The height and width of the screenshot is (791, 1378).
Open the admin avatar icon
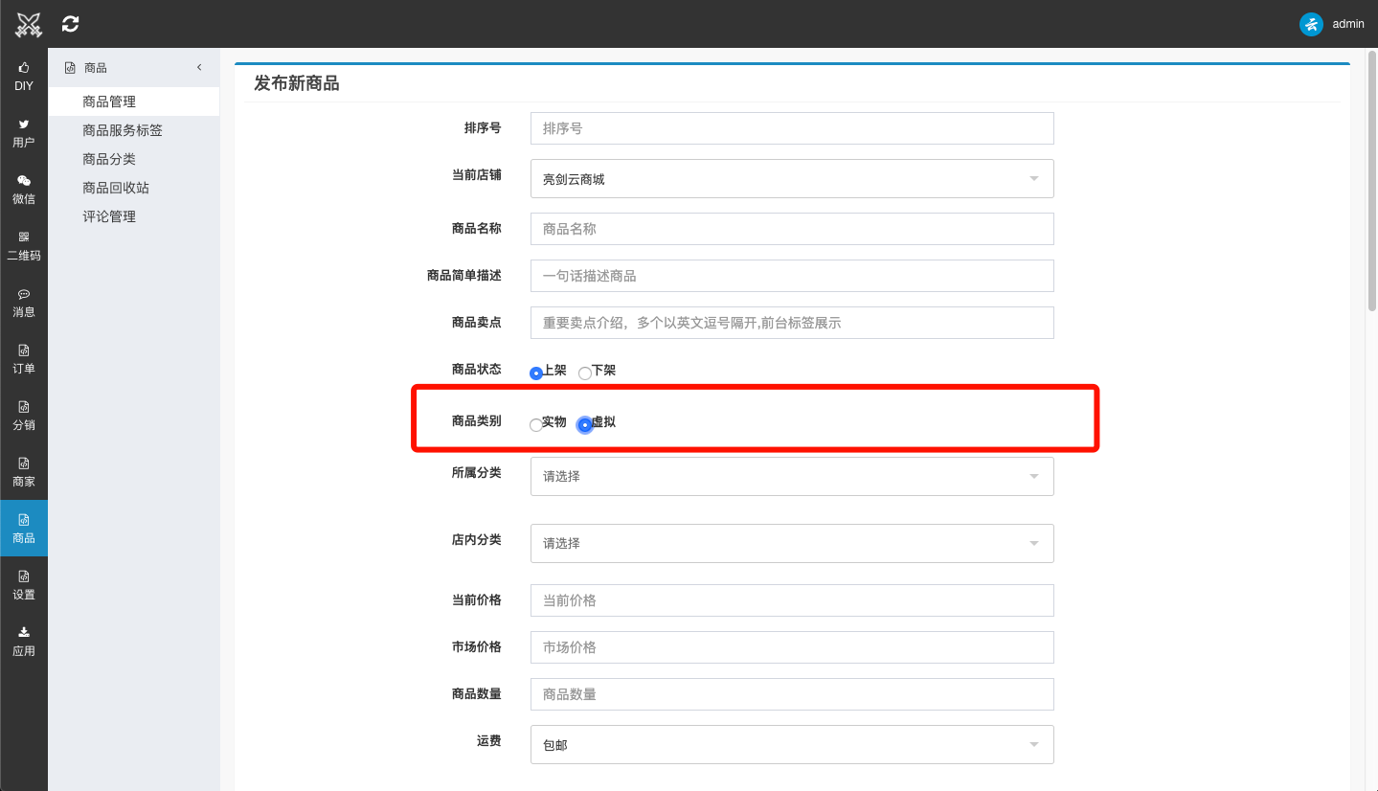1311,24
